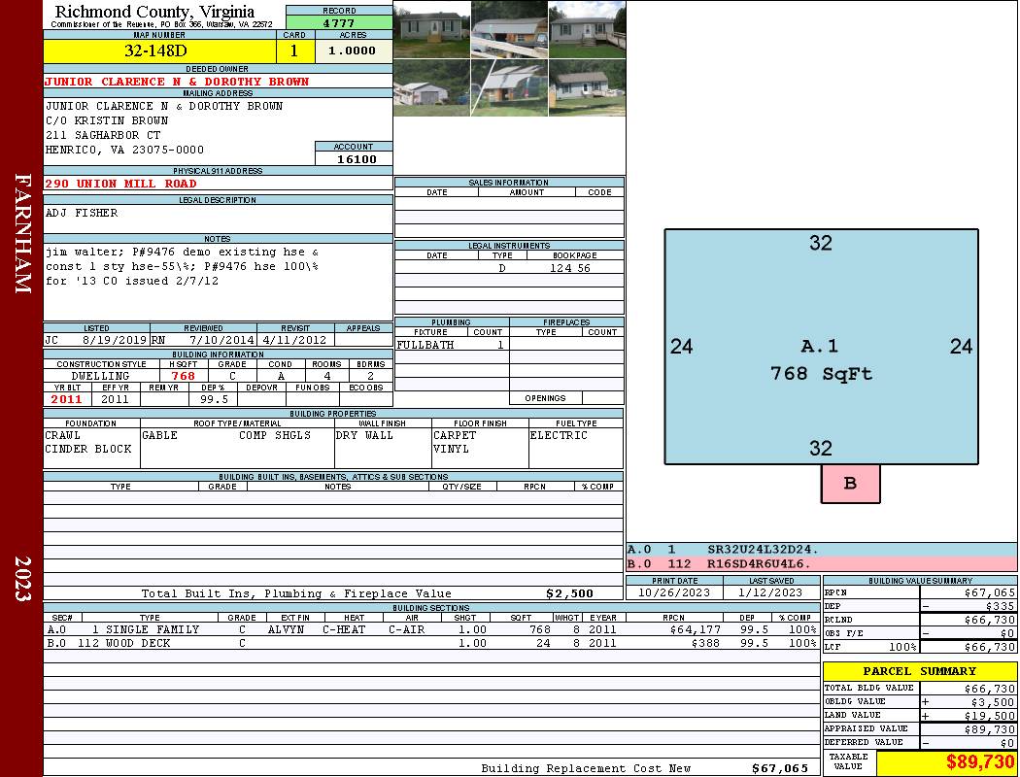Open the house photo with the wooden ramp
The height and width of the screenshot is (777, 1020).
click(586, 29)
